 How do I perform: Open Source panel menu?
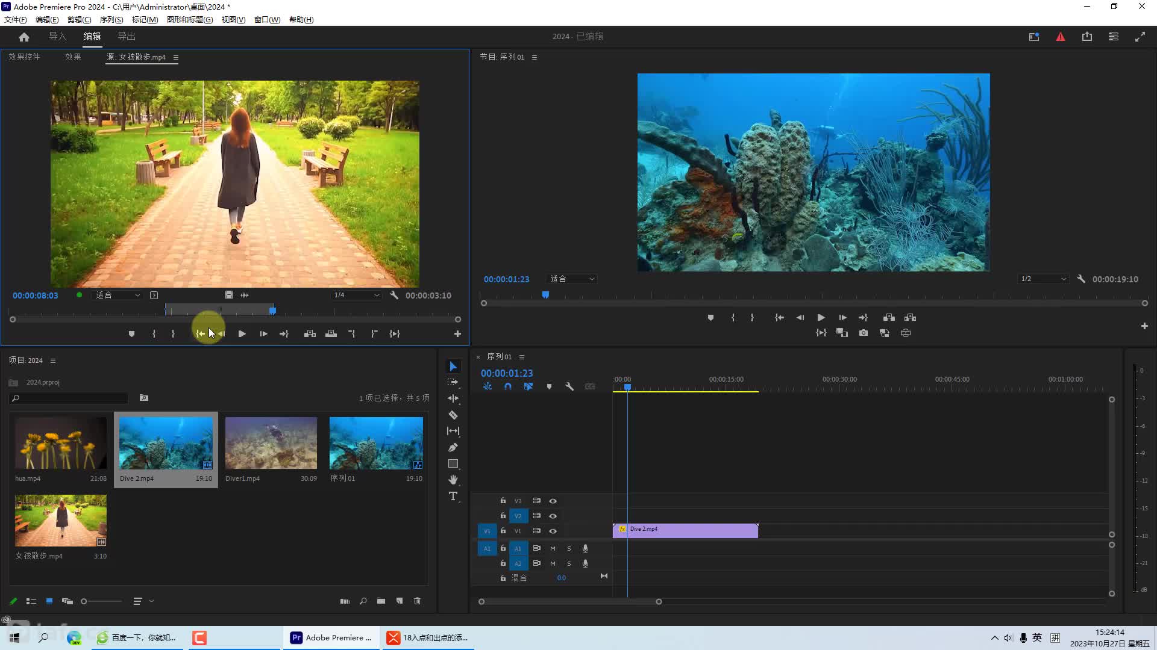176,57
